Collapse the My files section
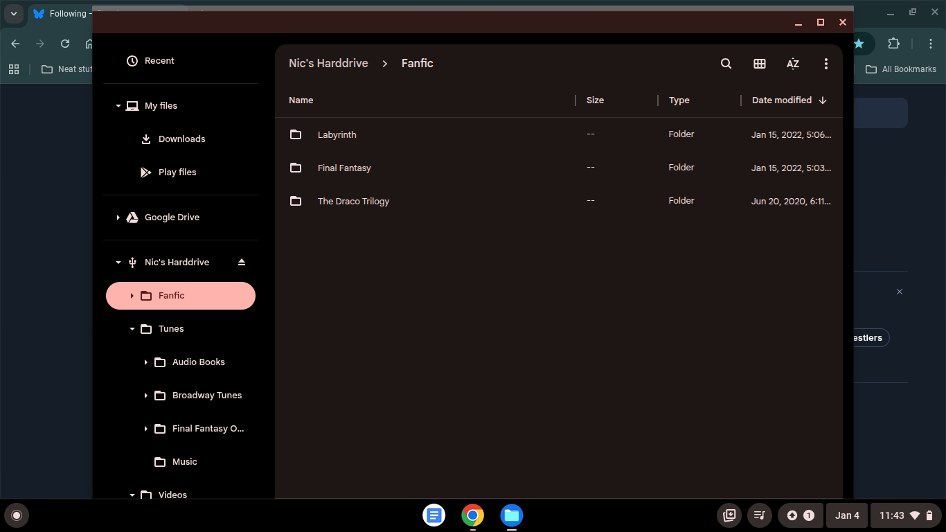The image size is (946, 532). pos(118,106)
